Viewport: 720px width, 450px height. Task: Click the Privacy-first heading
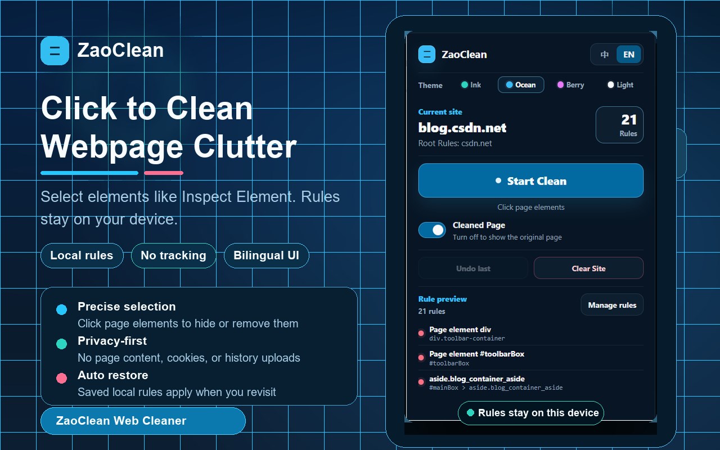pyautogui.click(x=112, y=341)
